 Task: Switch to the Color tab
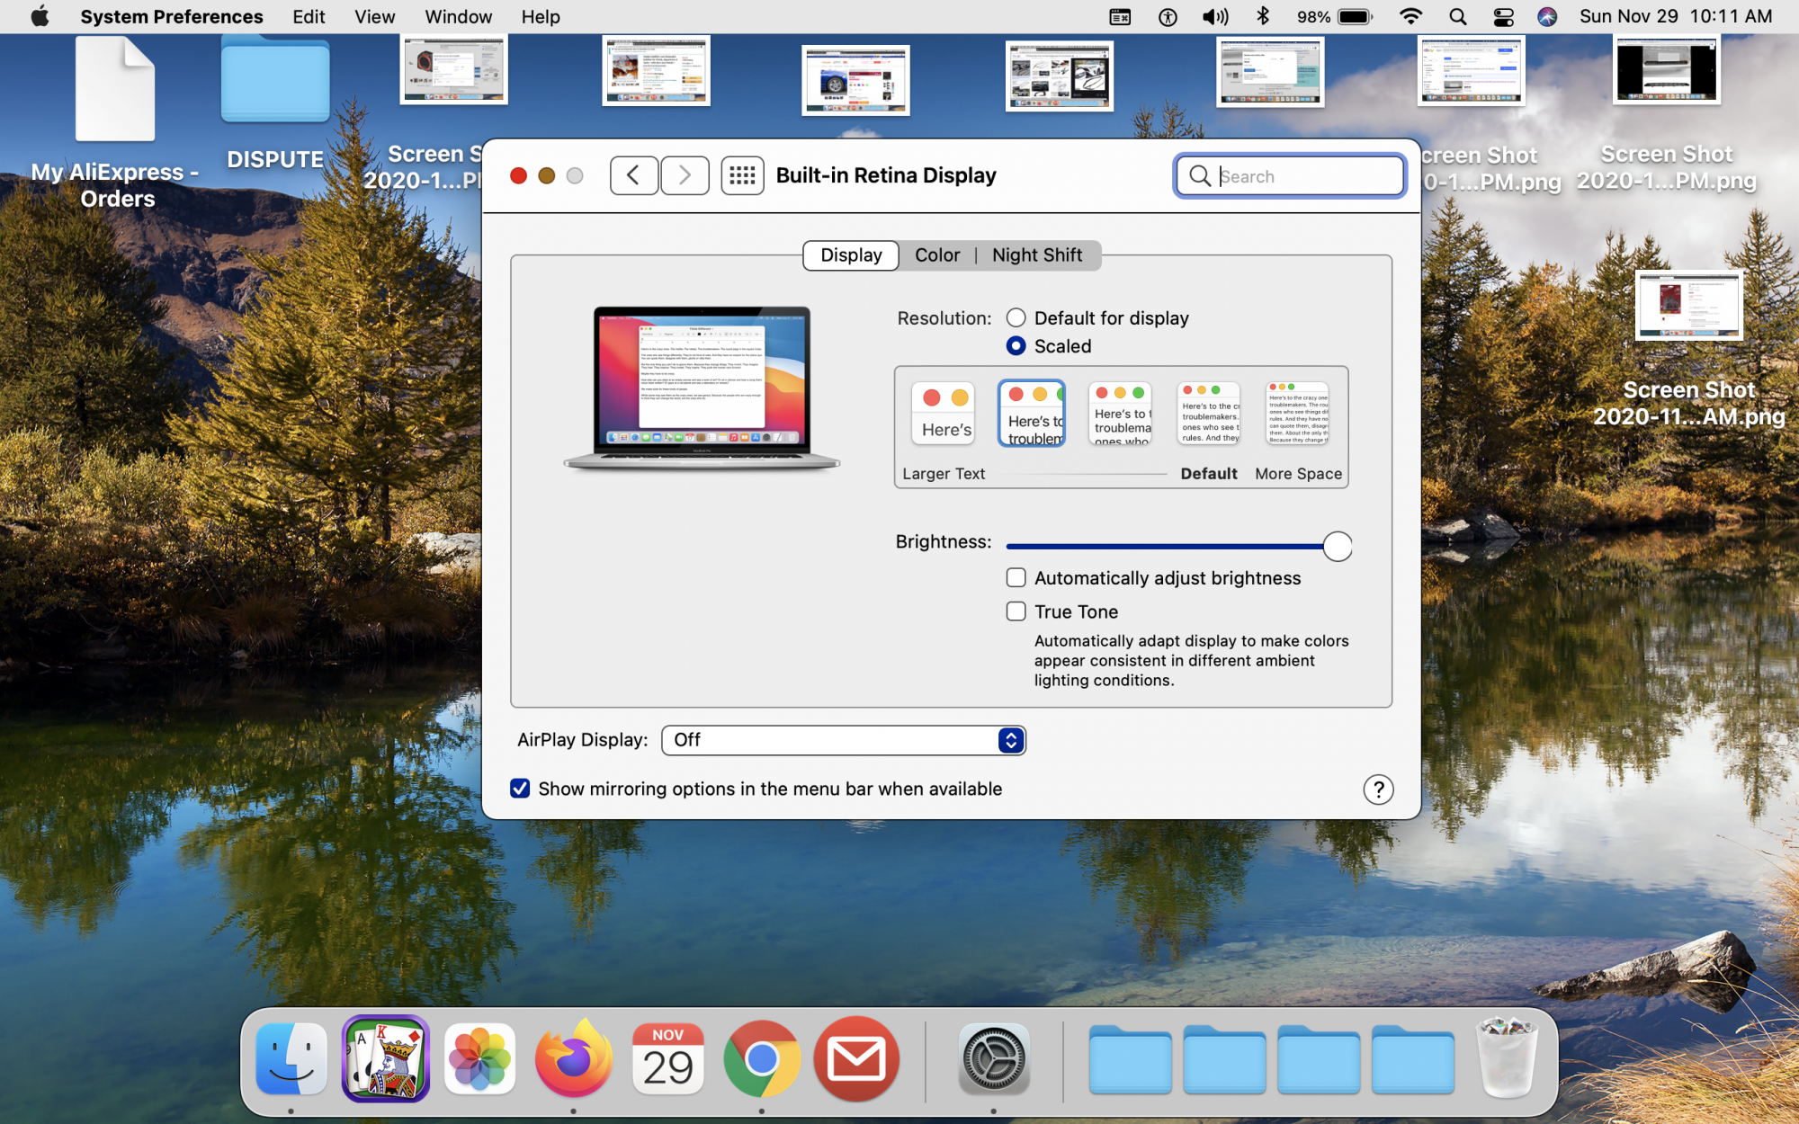(x=936, y=255)
